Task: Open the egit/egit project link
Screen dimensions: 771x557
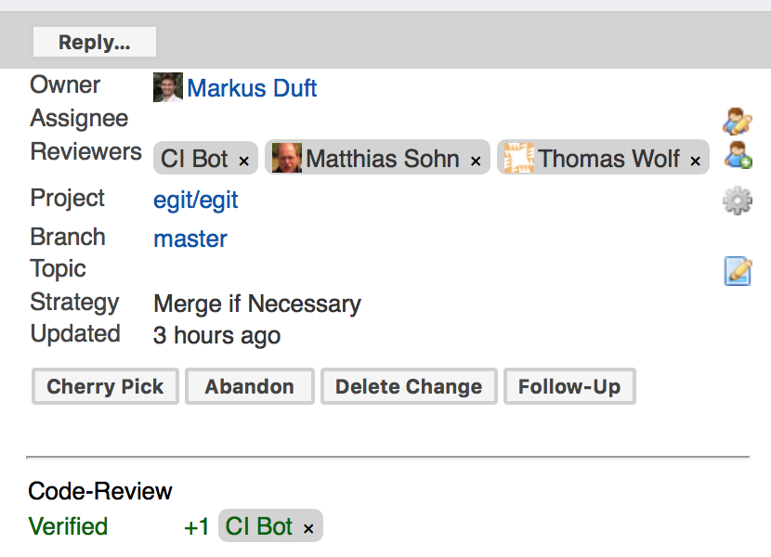Action: click(x=196, y=201)
